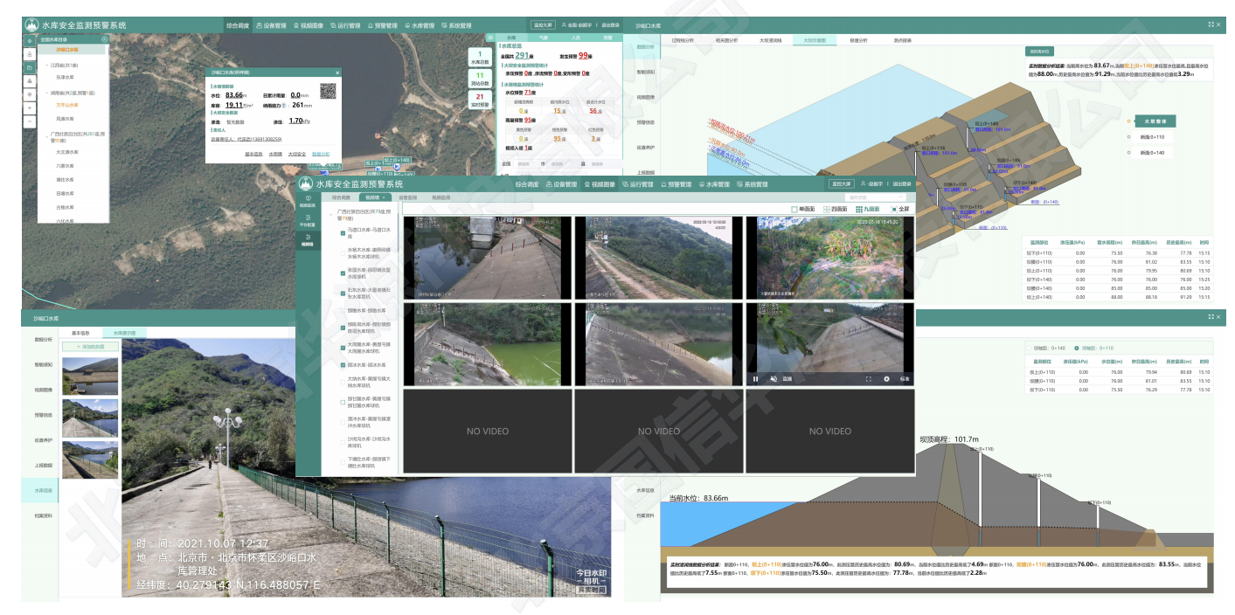Open the 气象 tab in the map's right panel
The image size is (1235, 615).
point(543,38)
